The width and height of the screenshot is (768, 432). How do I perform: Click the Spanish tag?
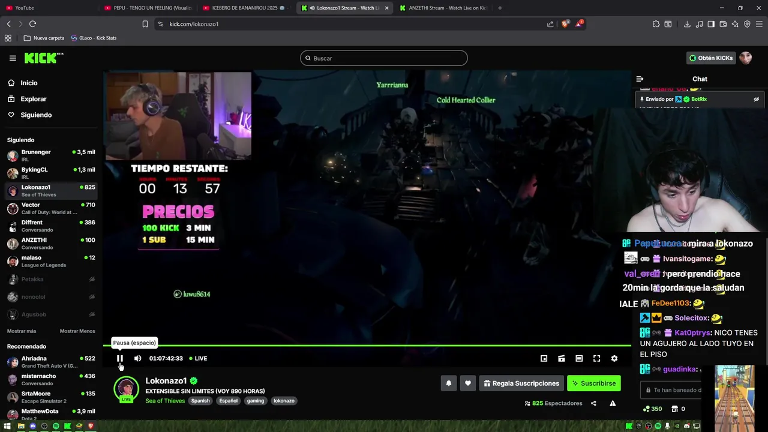tap(200, 401)
